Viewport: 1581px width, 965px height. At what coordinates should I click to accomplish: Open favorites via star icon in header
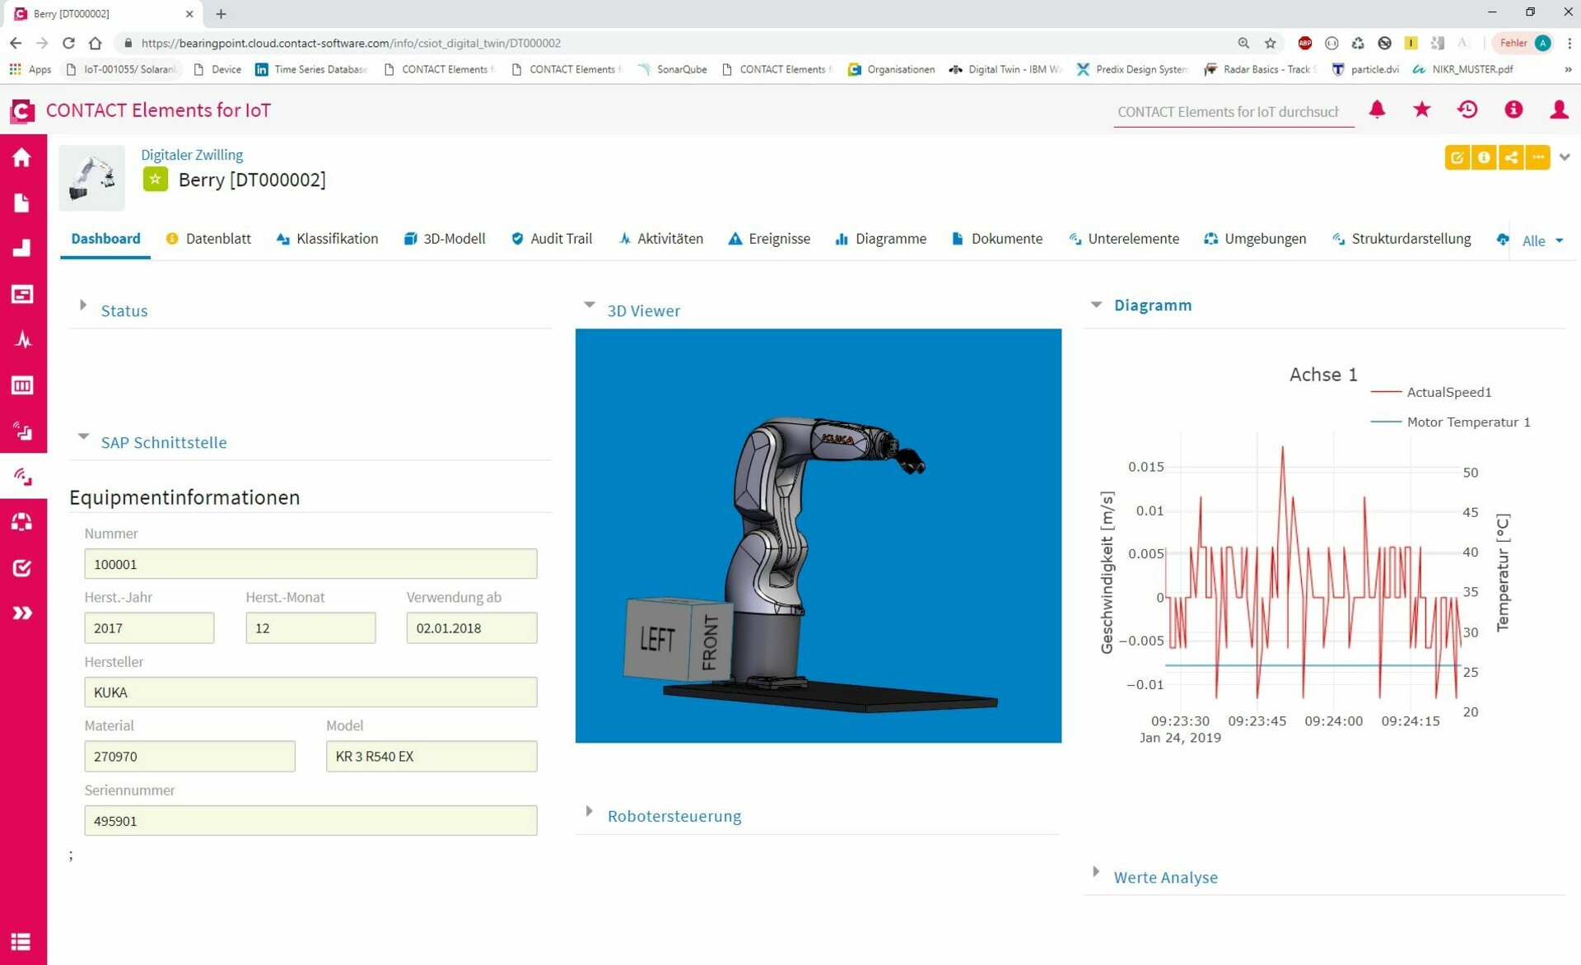1421,110
